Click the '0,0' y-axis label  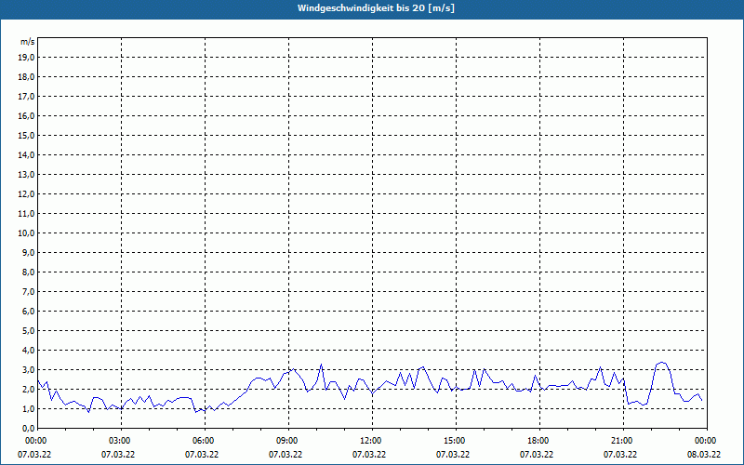pyautogui.click(x=28, y=429)
